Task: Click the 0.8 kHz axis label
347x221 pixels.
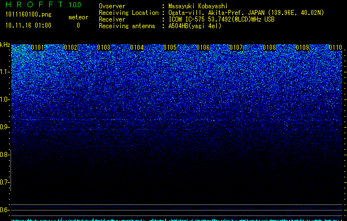Action: (4, 155)
